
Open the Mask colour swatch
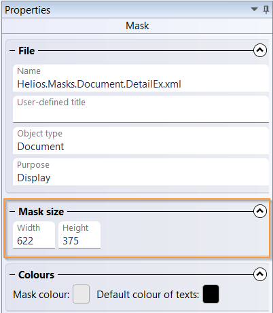click(81, 294)
